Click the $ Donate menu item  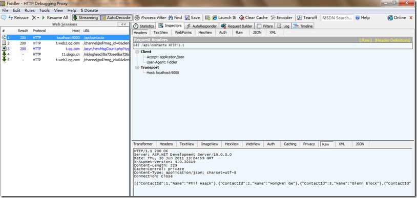coord(89,10)
